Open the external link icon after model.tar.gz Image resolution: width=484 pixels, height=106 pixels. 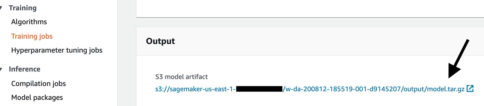(470, 89)
